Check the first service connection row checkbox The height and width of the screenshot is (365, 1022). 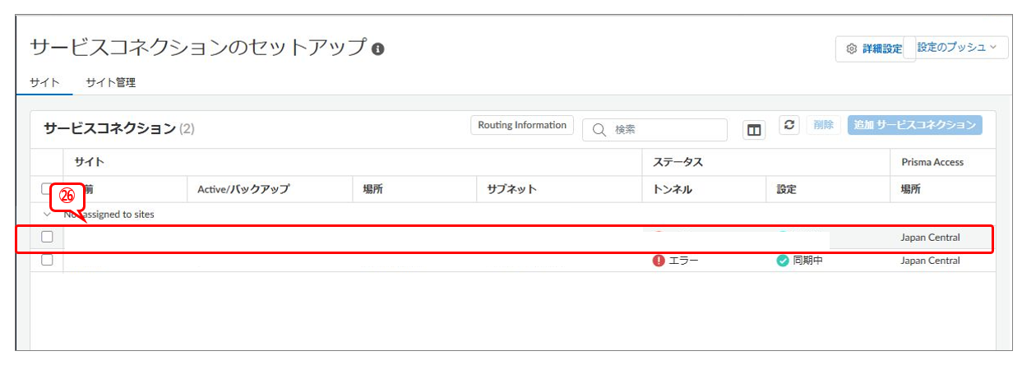47,237
